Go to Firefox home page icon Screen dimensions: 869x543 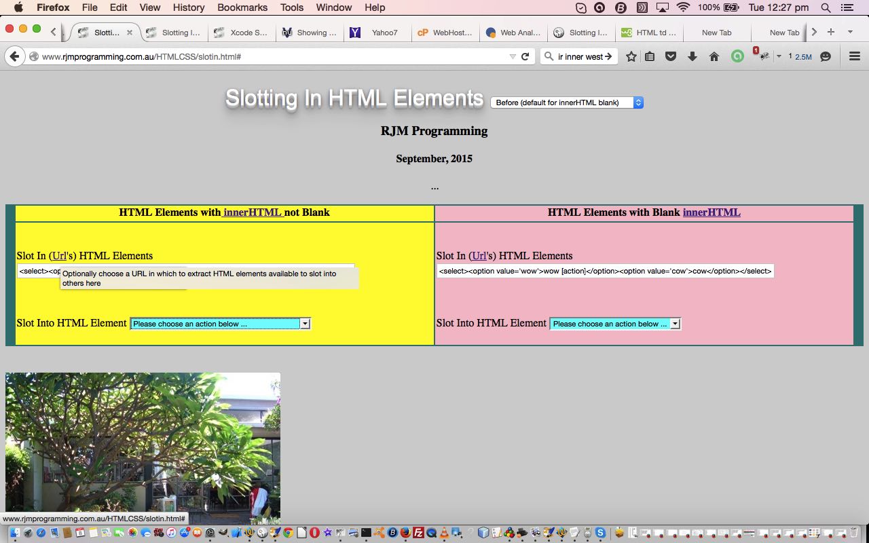click(x=714, y=56)
